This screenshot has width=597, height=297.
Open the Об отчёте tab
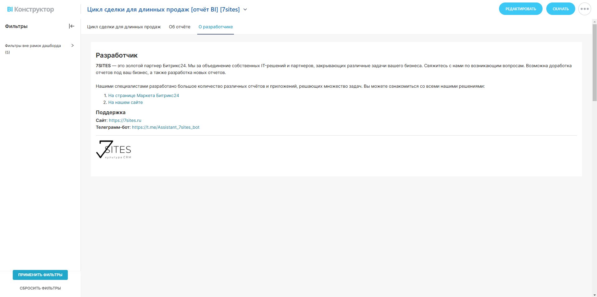pos(180,27)
